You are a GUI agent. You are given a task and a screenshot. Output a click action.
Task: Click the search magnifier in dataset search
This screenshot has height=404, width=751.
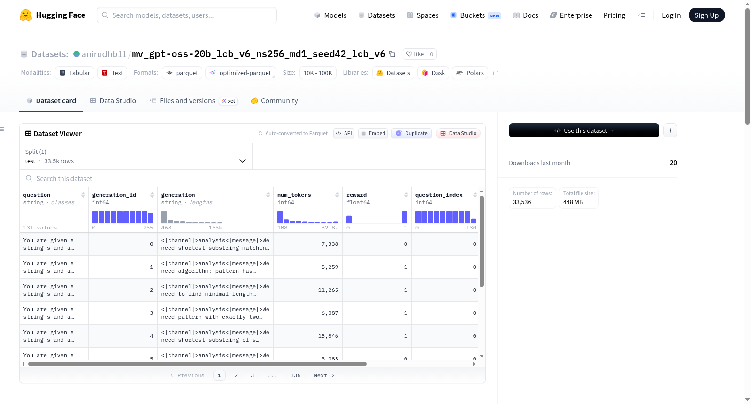pyautogui.click(x=29, y=179)
